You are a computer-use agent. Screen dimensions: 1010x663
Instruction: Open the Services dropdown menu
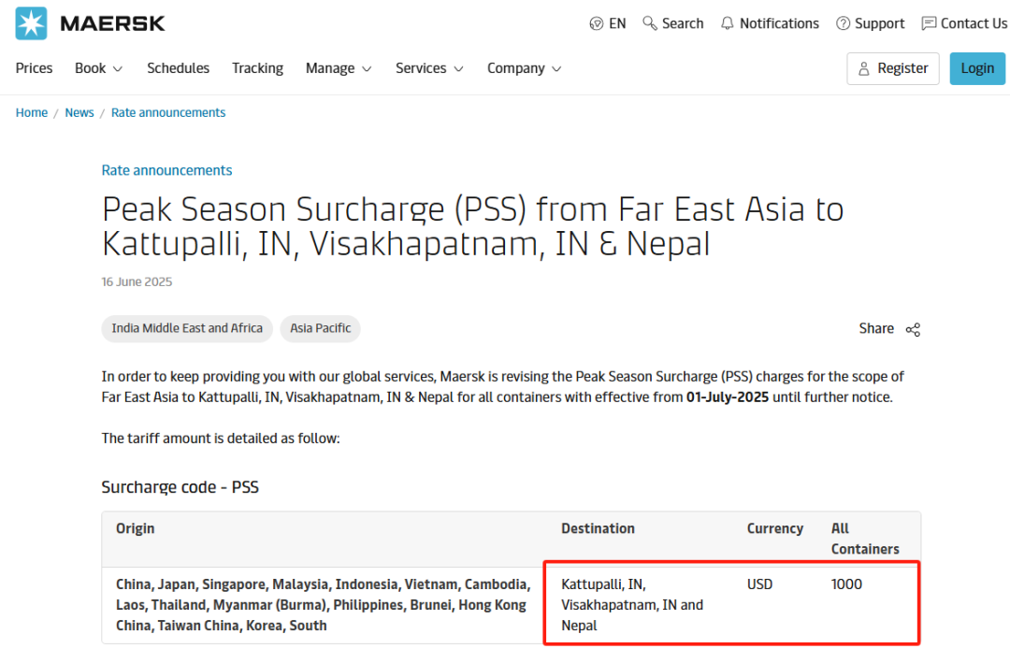(429, 68)
